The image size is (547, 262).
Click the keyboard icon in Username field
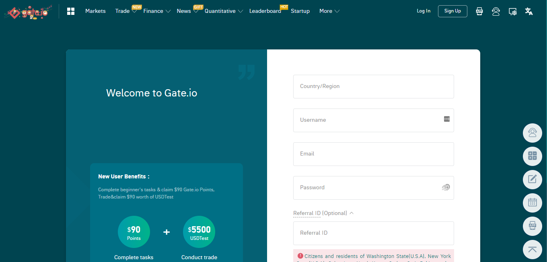(x=447, y=119)
